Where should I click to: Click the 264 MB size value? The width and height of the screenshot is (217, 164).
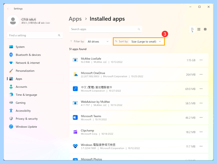click(x=191, y=75)
